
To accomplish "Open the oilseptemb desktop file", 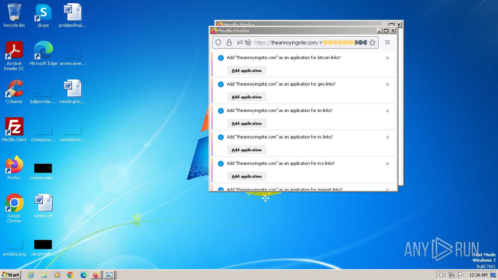I will coord(43,248).
